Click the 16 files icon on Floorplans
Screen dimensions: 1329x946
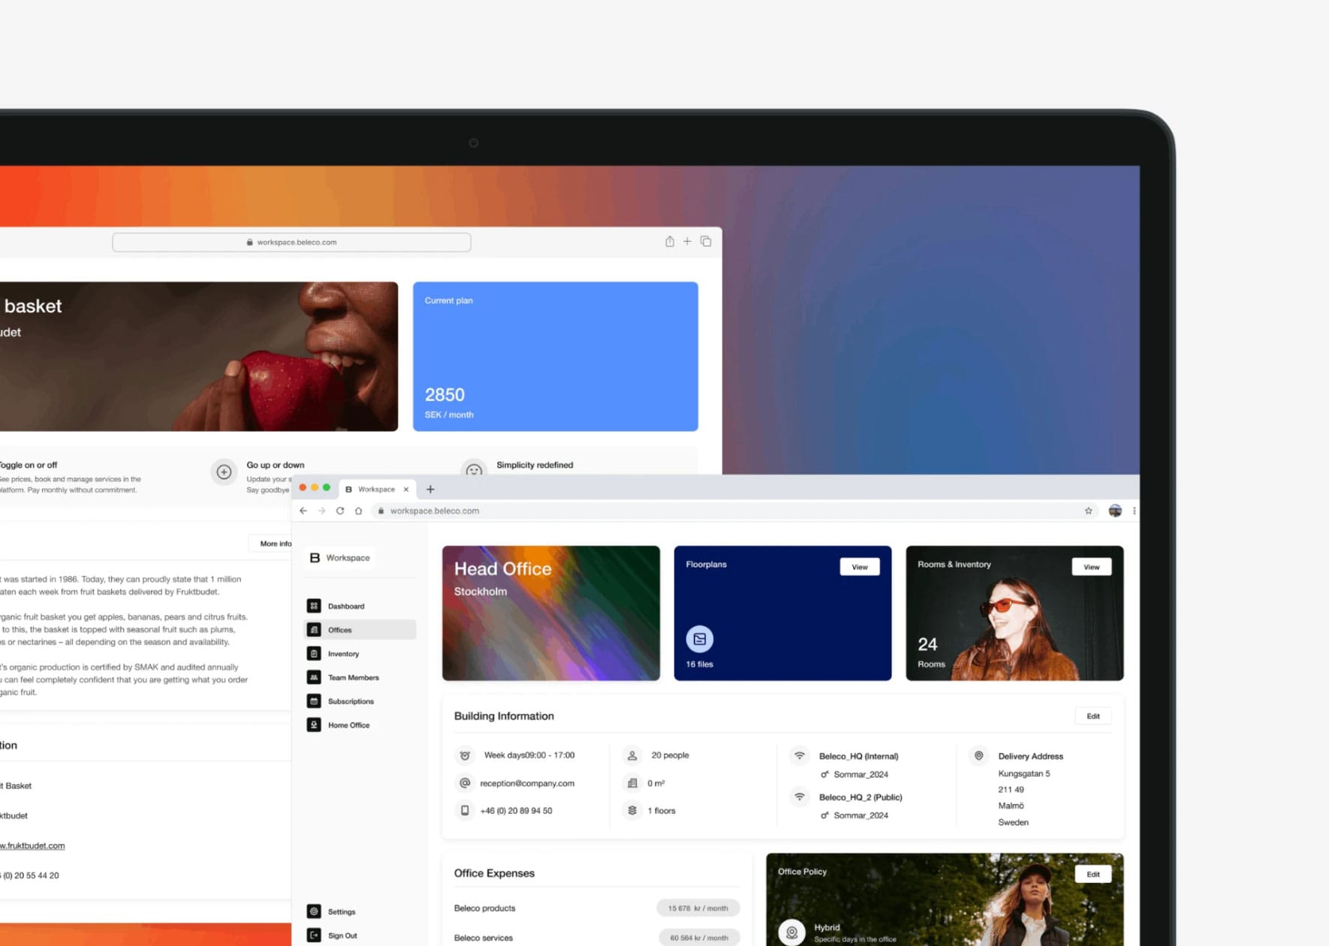(700, 639)
